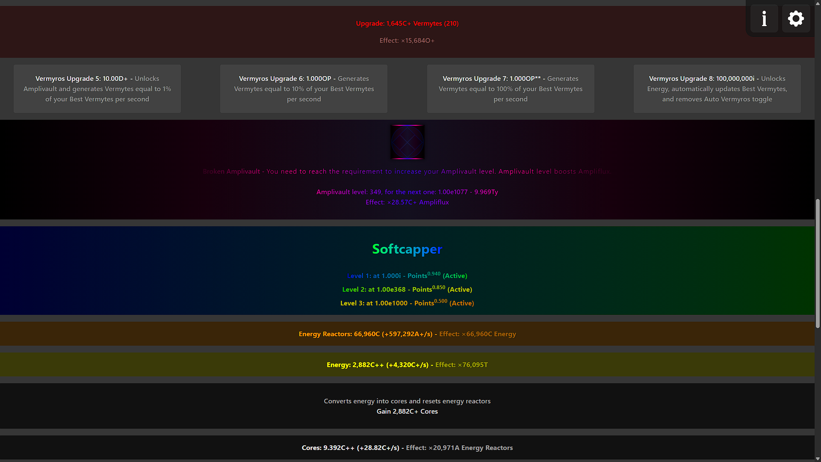
Task: Buy Vermyros Upgrade 6
Action: pyautogui.click(x=304, y=89)
